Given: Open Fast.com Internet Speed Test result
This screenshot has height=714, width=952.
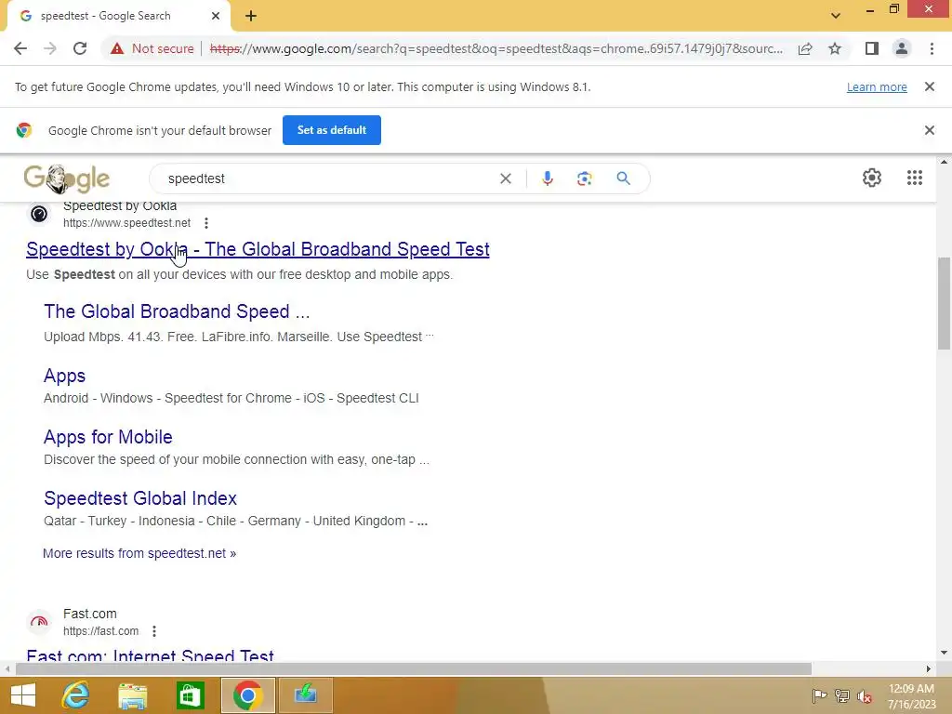Looking at the screenshot, I should pos(150,655).
